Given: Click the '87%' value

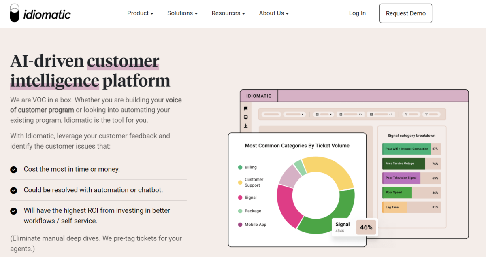Looking at the screenshot, I should [435, 149].
